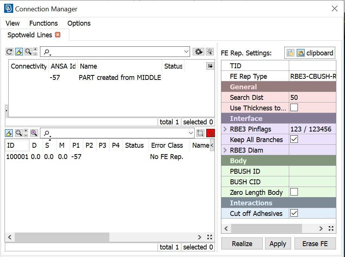Click the red color square in lower toolbar

point(210,133)
